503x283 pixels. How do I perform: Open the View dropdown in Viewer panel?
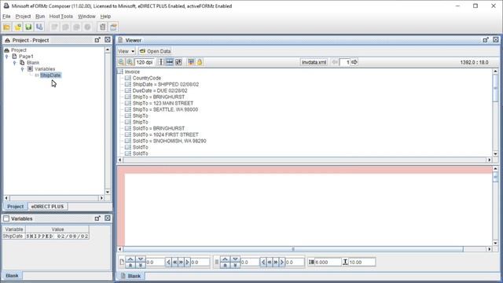(126, 51)
